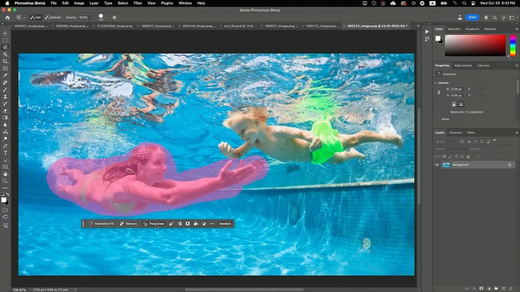Click the Trace Erase button
Viewport: 520px width, 292px height.
153,224
